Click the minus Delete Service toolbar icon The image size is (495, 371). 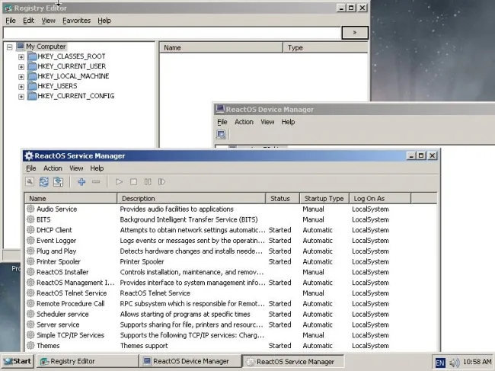pyautogui.click(x=96, y=182)
